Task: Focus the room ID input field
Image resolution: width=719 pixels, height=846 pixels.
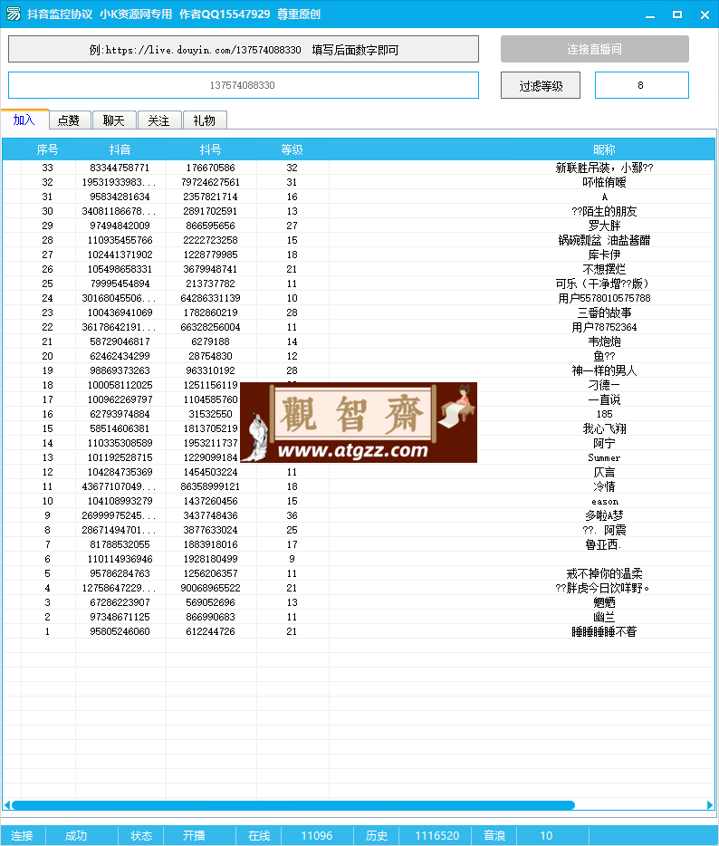Action: (244, 85)
